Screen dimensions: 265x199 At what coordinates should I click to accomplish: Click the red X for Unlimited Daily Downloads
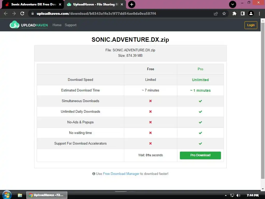point(150,111)
